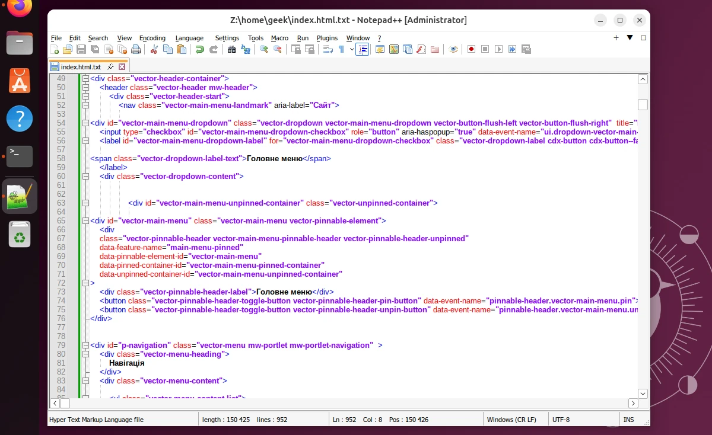Open Replace with the toolbar Replace icon
Image resolution: width=712 pixels, height=435 pixels.
(x=245, y=49)
